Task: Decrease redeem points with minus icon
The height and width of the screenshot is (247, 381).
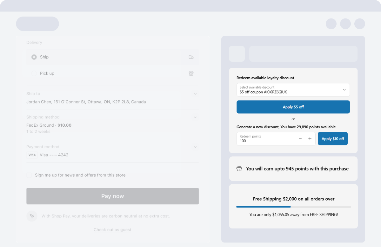Action: pos(300,139)
